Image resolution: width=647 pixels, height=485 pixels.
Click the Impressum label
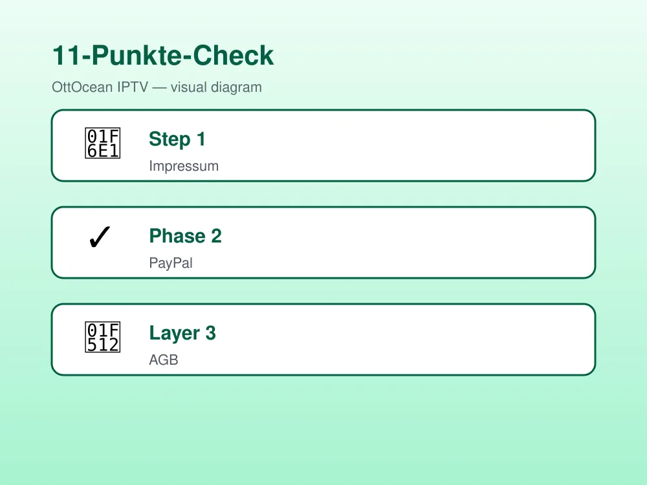point(184,166)
